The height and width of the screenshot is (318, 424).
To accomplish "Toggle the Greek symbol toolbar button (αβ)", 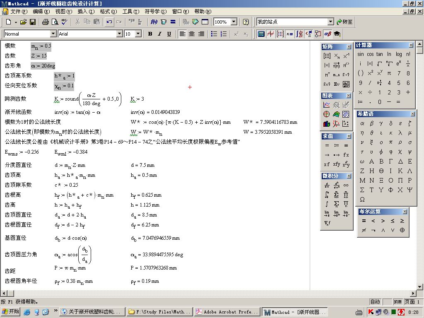I will point(328,34).
